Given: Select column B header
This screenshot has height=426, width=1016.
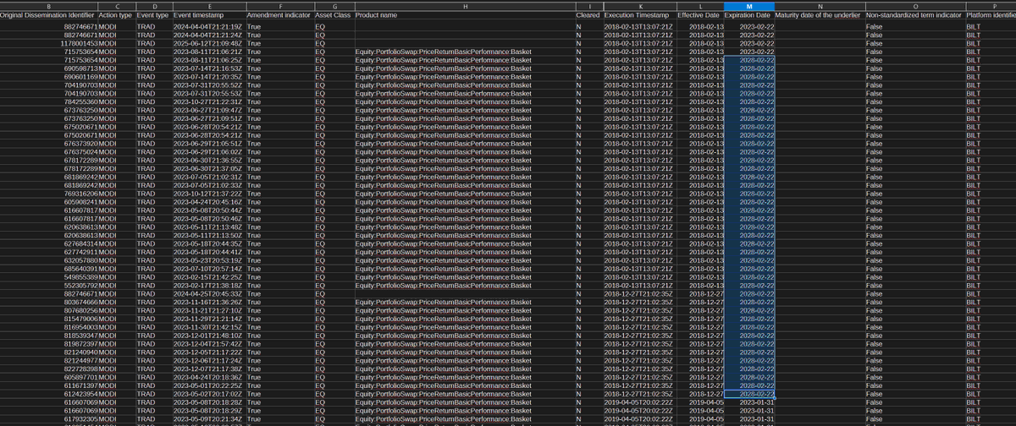Looking at the screenshot, I should click(48, 6).
